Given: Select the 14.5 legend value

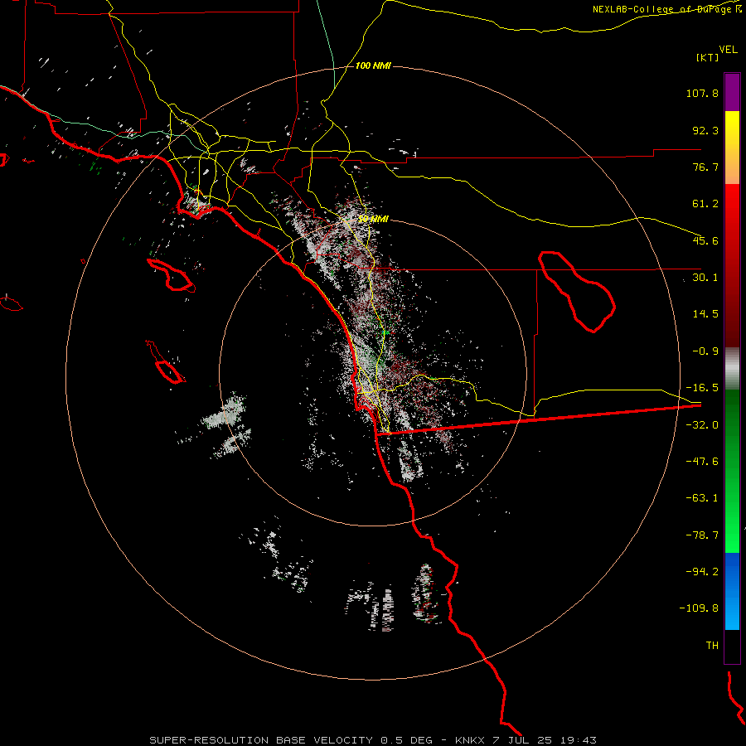Looking at the screenshot, I should pyautogui.click(x=705, y=314).
